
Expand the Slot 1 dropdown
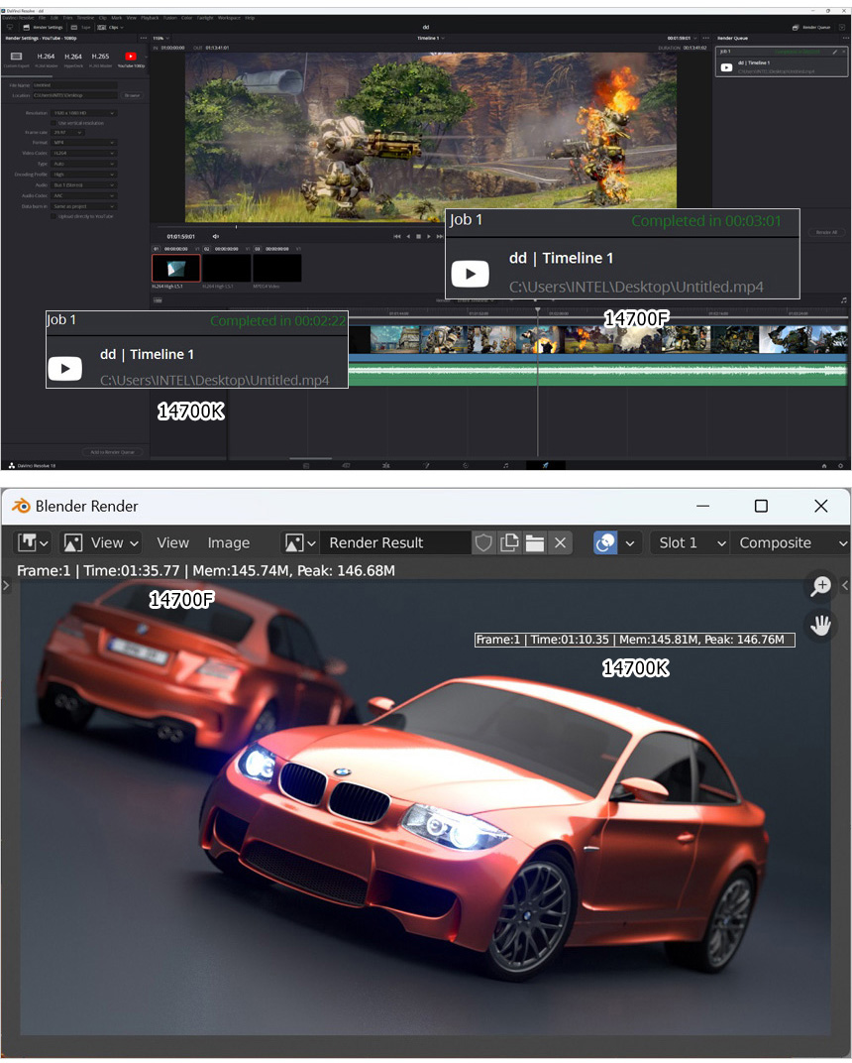click(x=690, y=543)
